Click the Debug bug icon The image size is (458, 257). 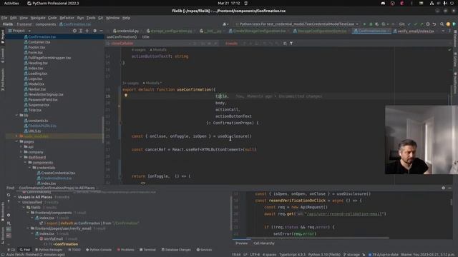pos(371,24)
